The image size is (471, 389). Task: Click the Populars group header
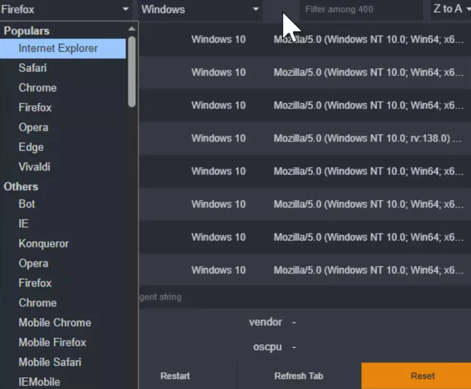pos(27,31)
